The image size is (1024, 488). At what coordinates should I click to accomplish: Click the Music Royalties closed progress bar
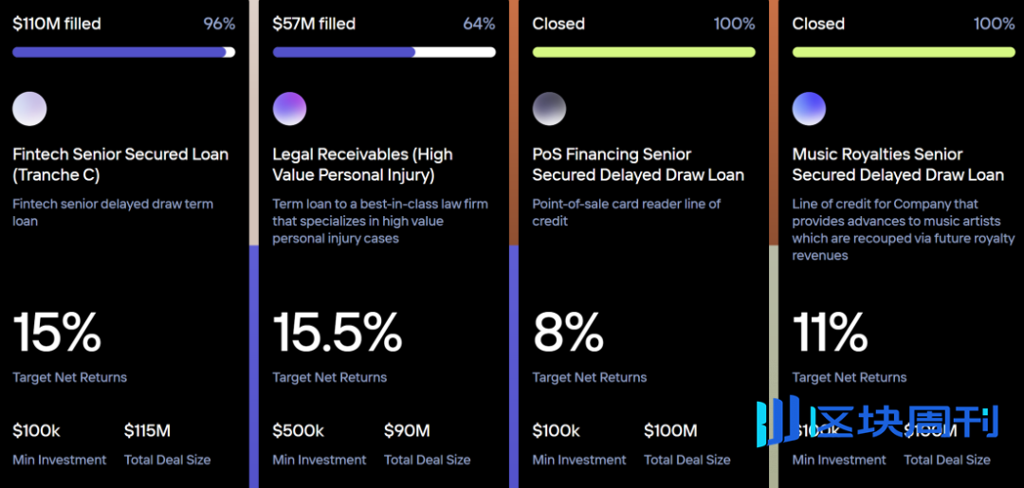point(904,52)
